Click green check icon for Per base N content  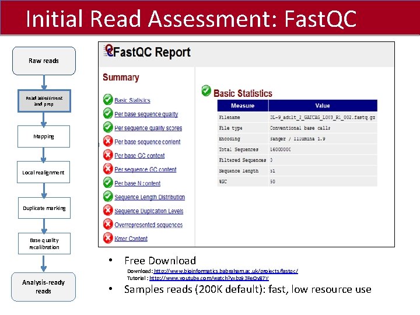(x=108, y=183)
